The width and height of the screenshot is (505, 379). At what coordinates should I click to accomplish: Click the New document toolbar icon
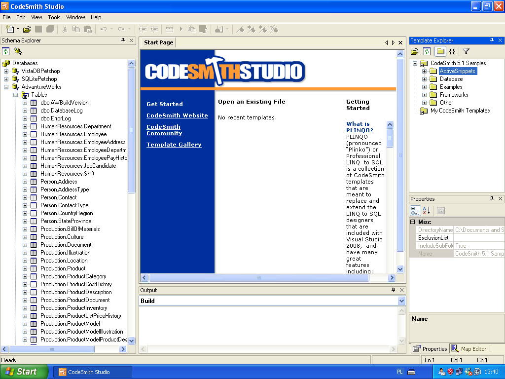pos(10,29)
